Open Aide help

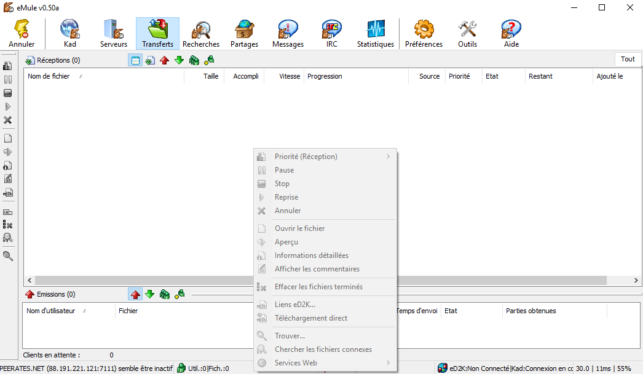tap(511, 34)
